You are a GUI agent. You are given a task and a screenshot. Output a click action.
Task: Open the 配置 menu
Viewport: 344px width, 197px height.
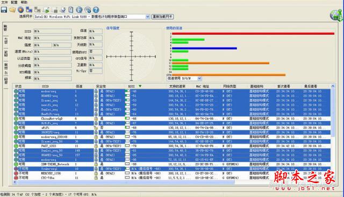click(x=14, y=2)
